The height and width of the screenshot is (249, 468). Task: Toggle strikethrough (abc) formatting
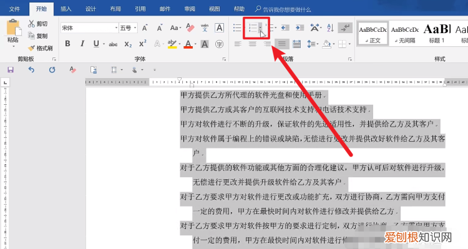113,44
